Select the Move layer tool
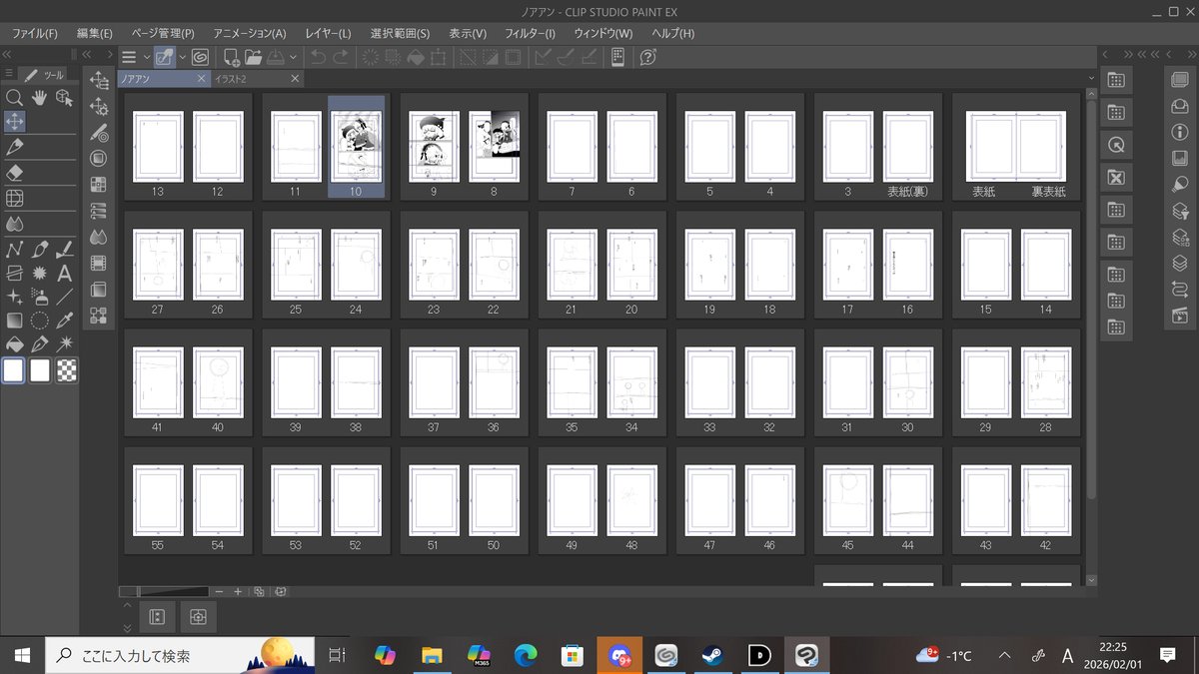This screenshot has height=674, width=1199. click(x=14, y=122)
